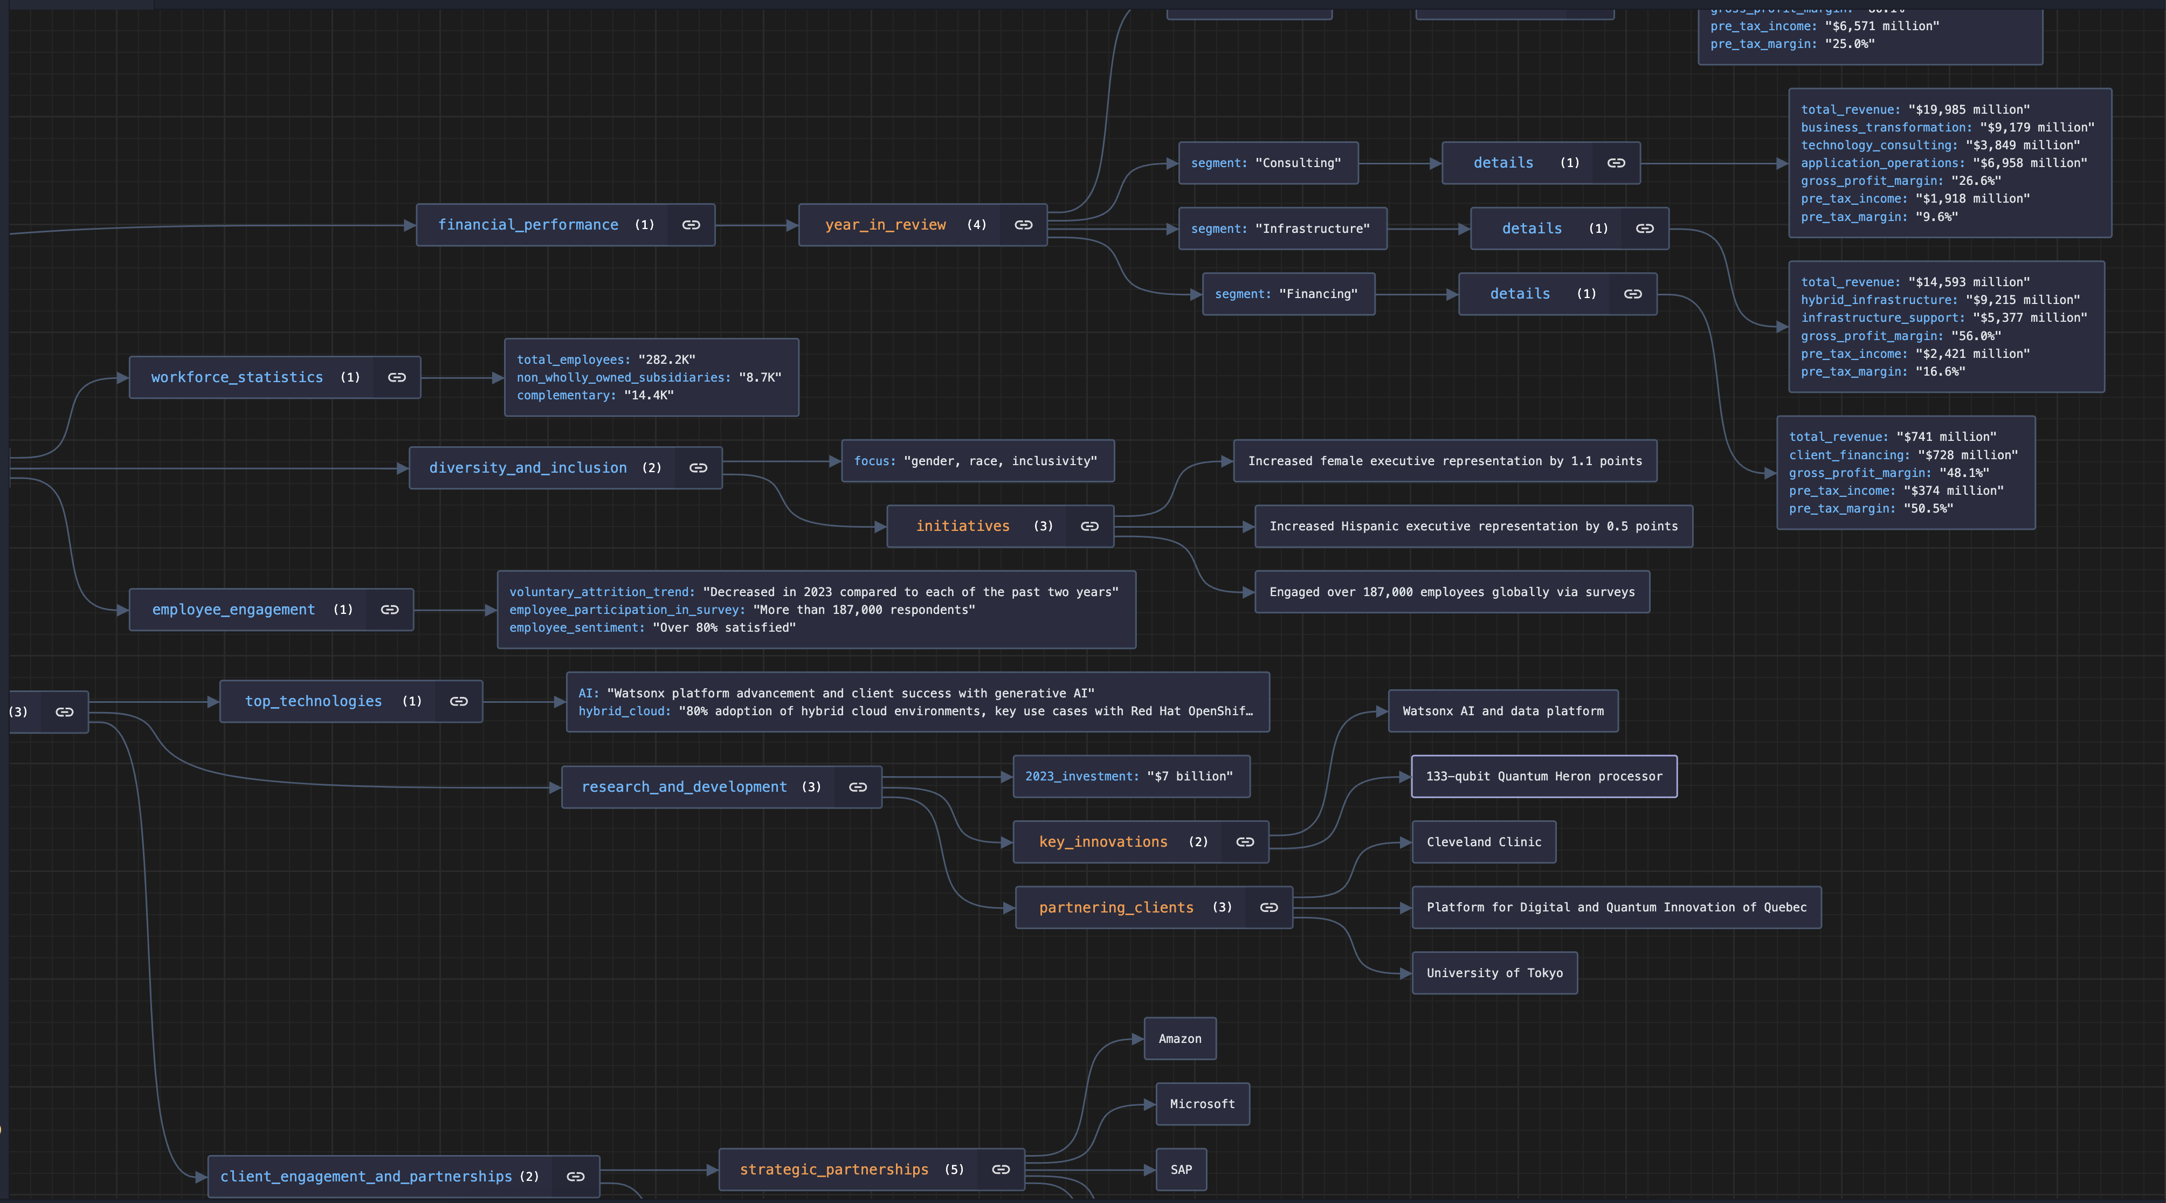Select the 133-qubit Quantum Heron processor node
Viewport: 2166px width, 1203px height.
[1544, 777]
